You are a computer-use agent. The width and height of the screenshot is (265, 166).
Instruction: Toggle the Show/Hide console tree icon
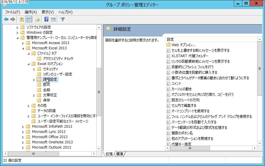click(x=29, y=19)
